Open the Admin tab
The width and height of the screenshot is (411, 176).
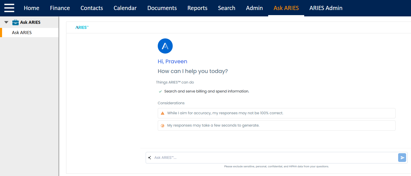[255, 8]
